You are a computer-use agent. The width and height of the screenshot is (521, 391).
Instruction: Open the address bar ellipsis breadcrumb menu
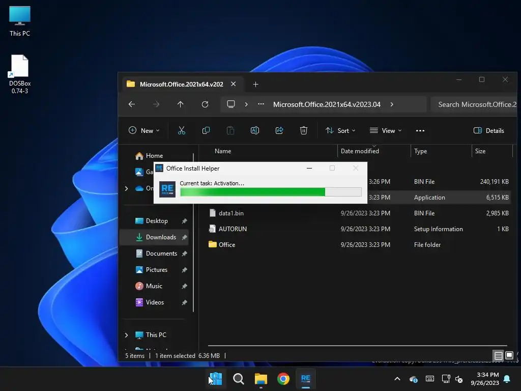click(261, 104)
